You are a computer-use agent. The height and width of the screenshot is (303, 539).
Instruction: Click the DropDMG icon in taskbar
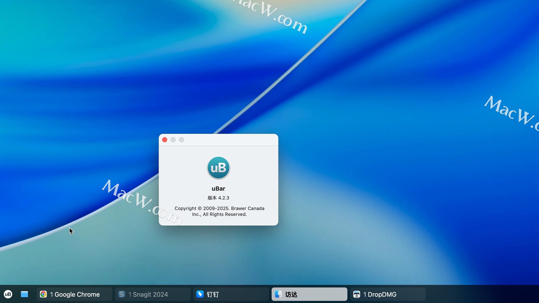click(x=357, y=294)
